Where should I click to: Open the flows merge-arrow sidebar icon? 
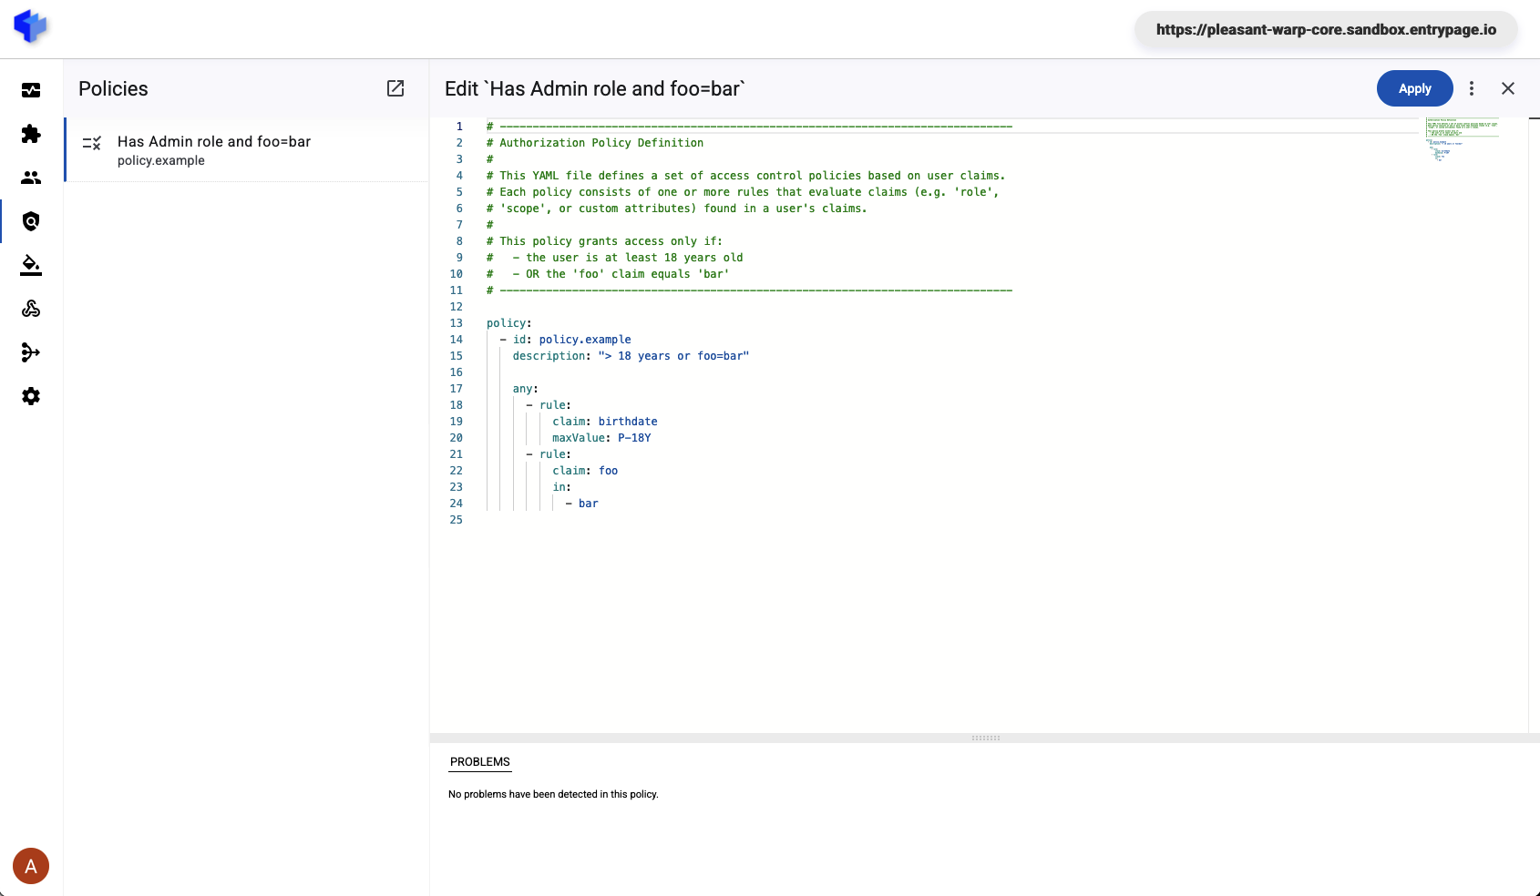[31, 352]
